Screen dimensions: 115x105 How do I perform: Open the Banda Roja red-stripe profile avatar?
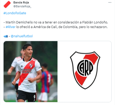click(x=7, y=4)
